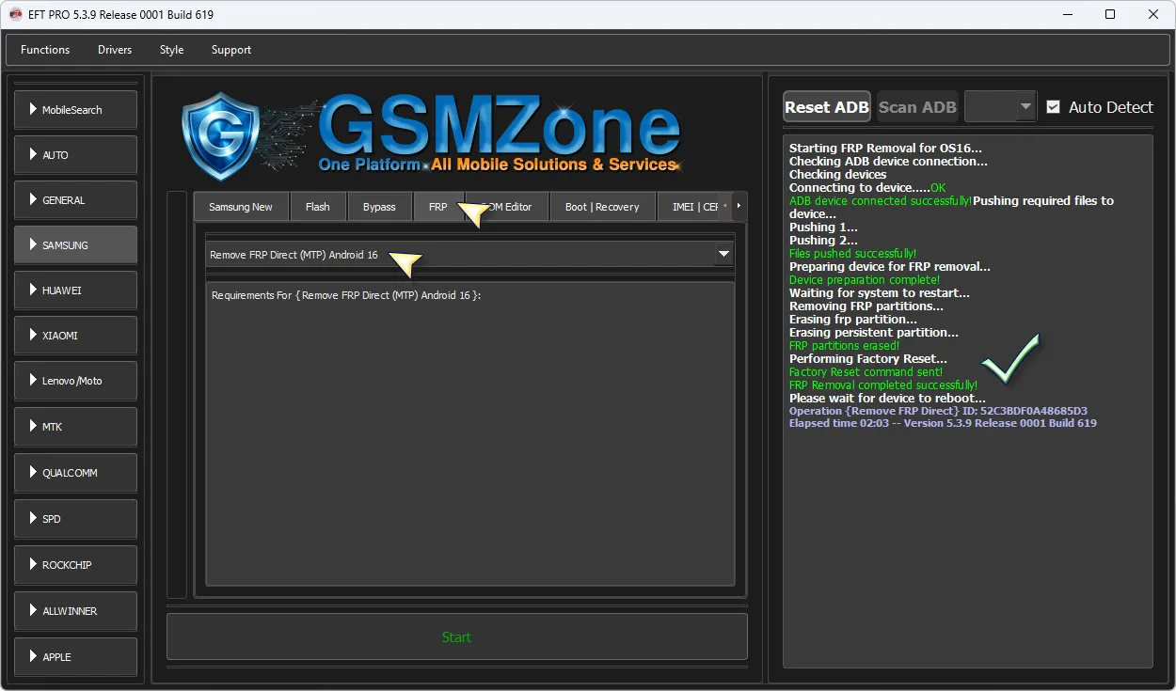Click the MobileSearch arrow icon
This screenshot has height=691, width=1176.
click(33, 109)
